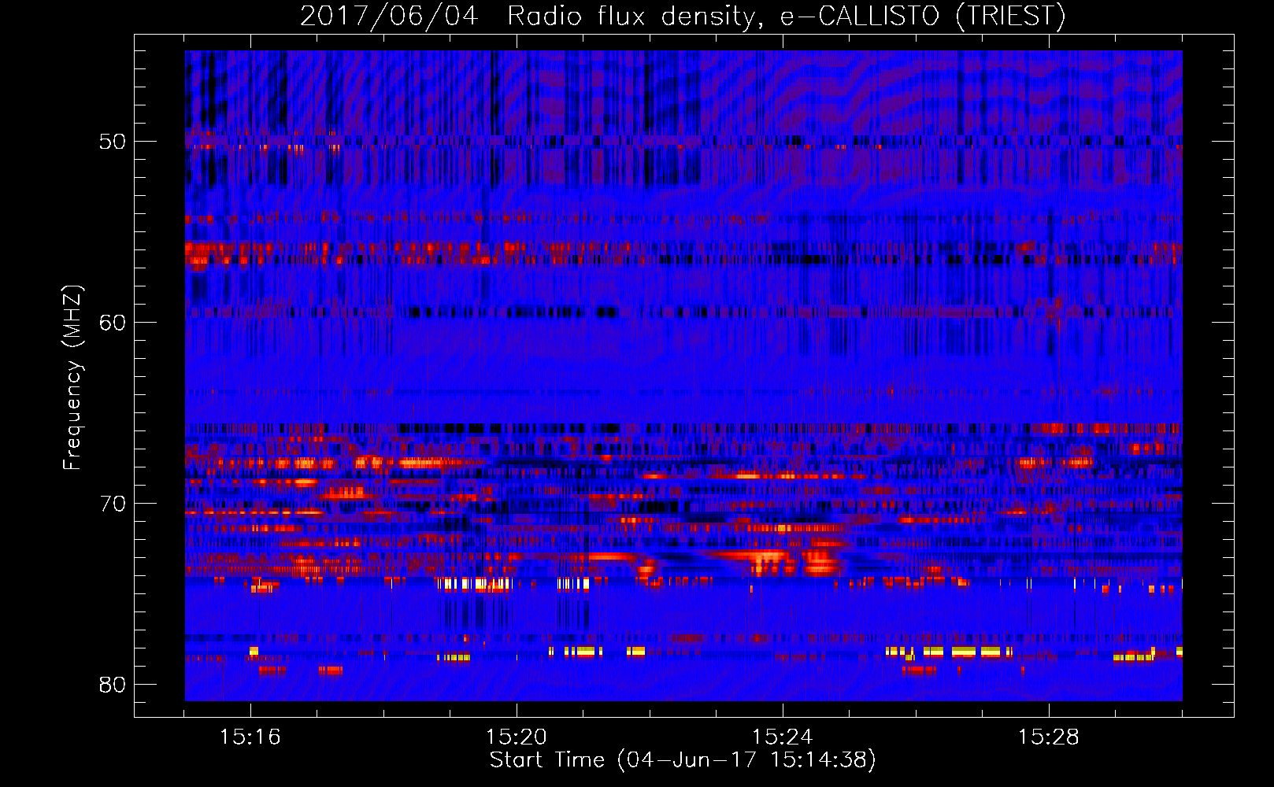Click the 15:16 time axis label
The image size is (1274, 787).
tap(250, 737)
